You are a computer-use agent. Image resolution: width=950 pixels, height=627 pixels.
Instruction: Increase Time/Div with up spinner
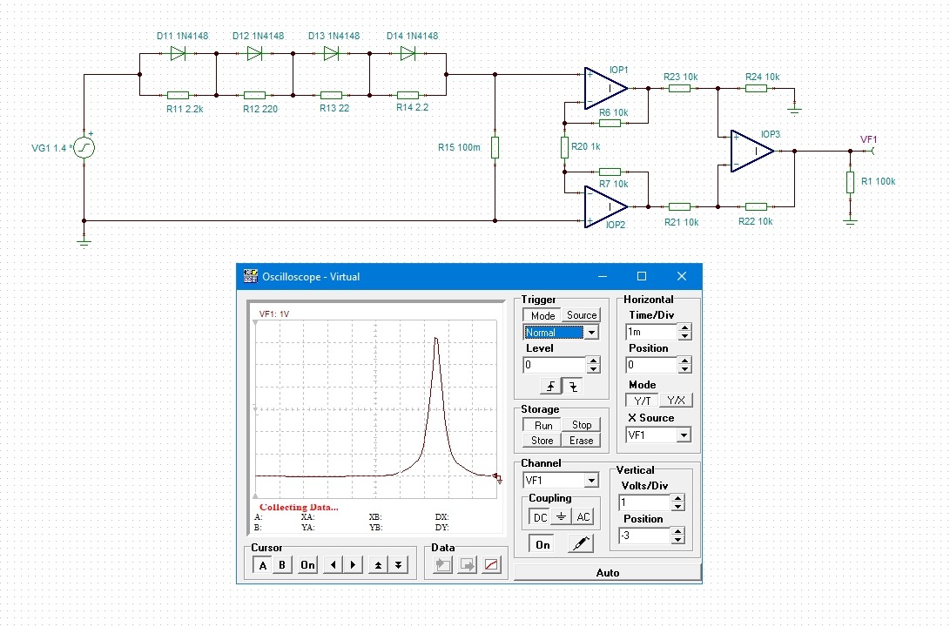tap(684, 327)
